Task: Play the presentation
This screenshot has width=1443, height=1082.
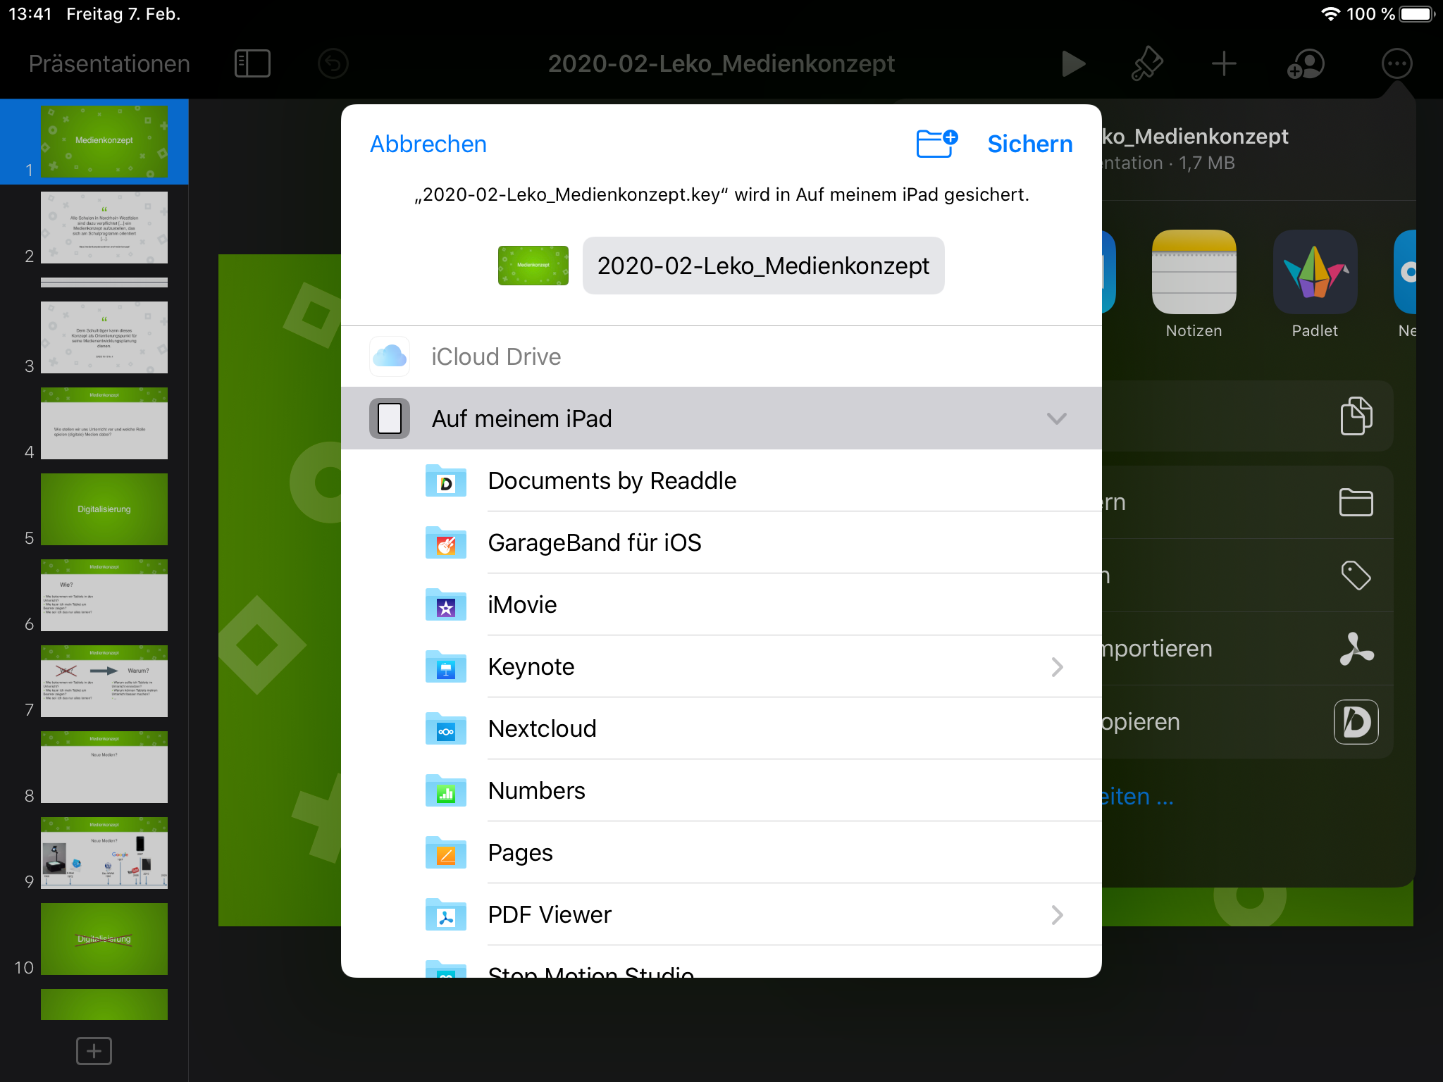Action: tap(1072, 63)
